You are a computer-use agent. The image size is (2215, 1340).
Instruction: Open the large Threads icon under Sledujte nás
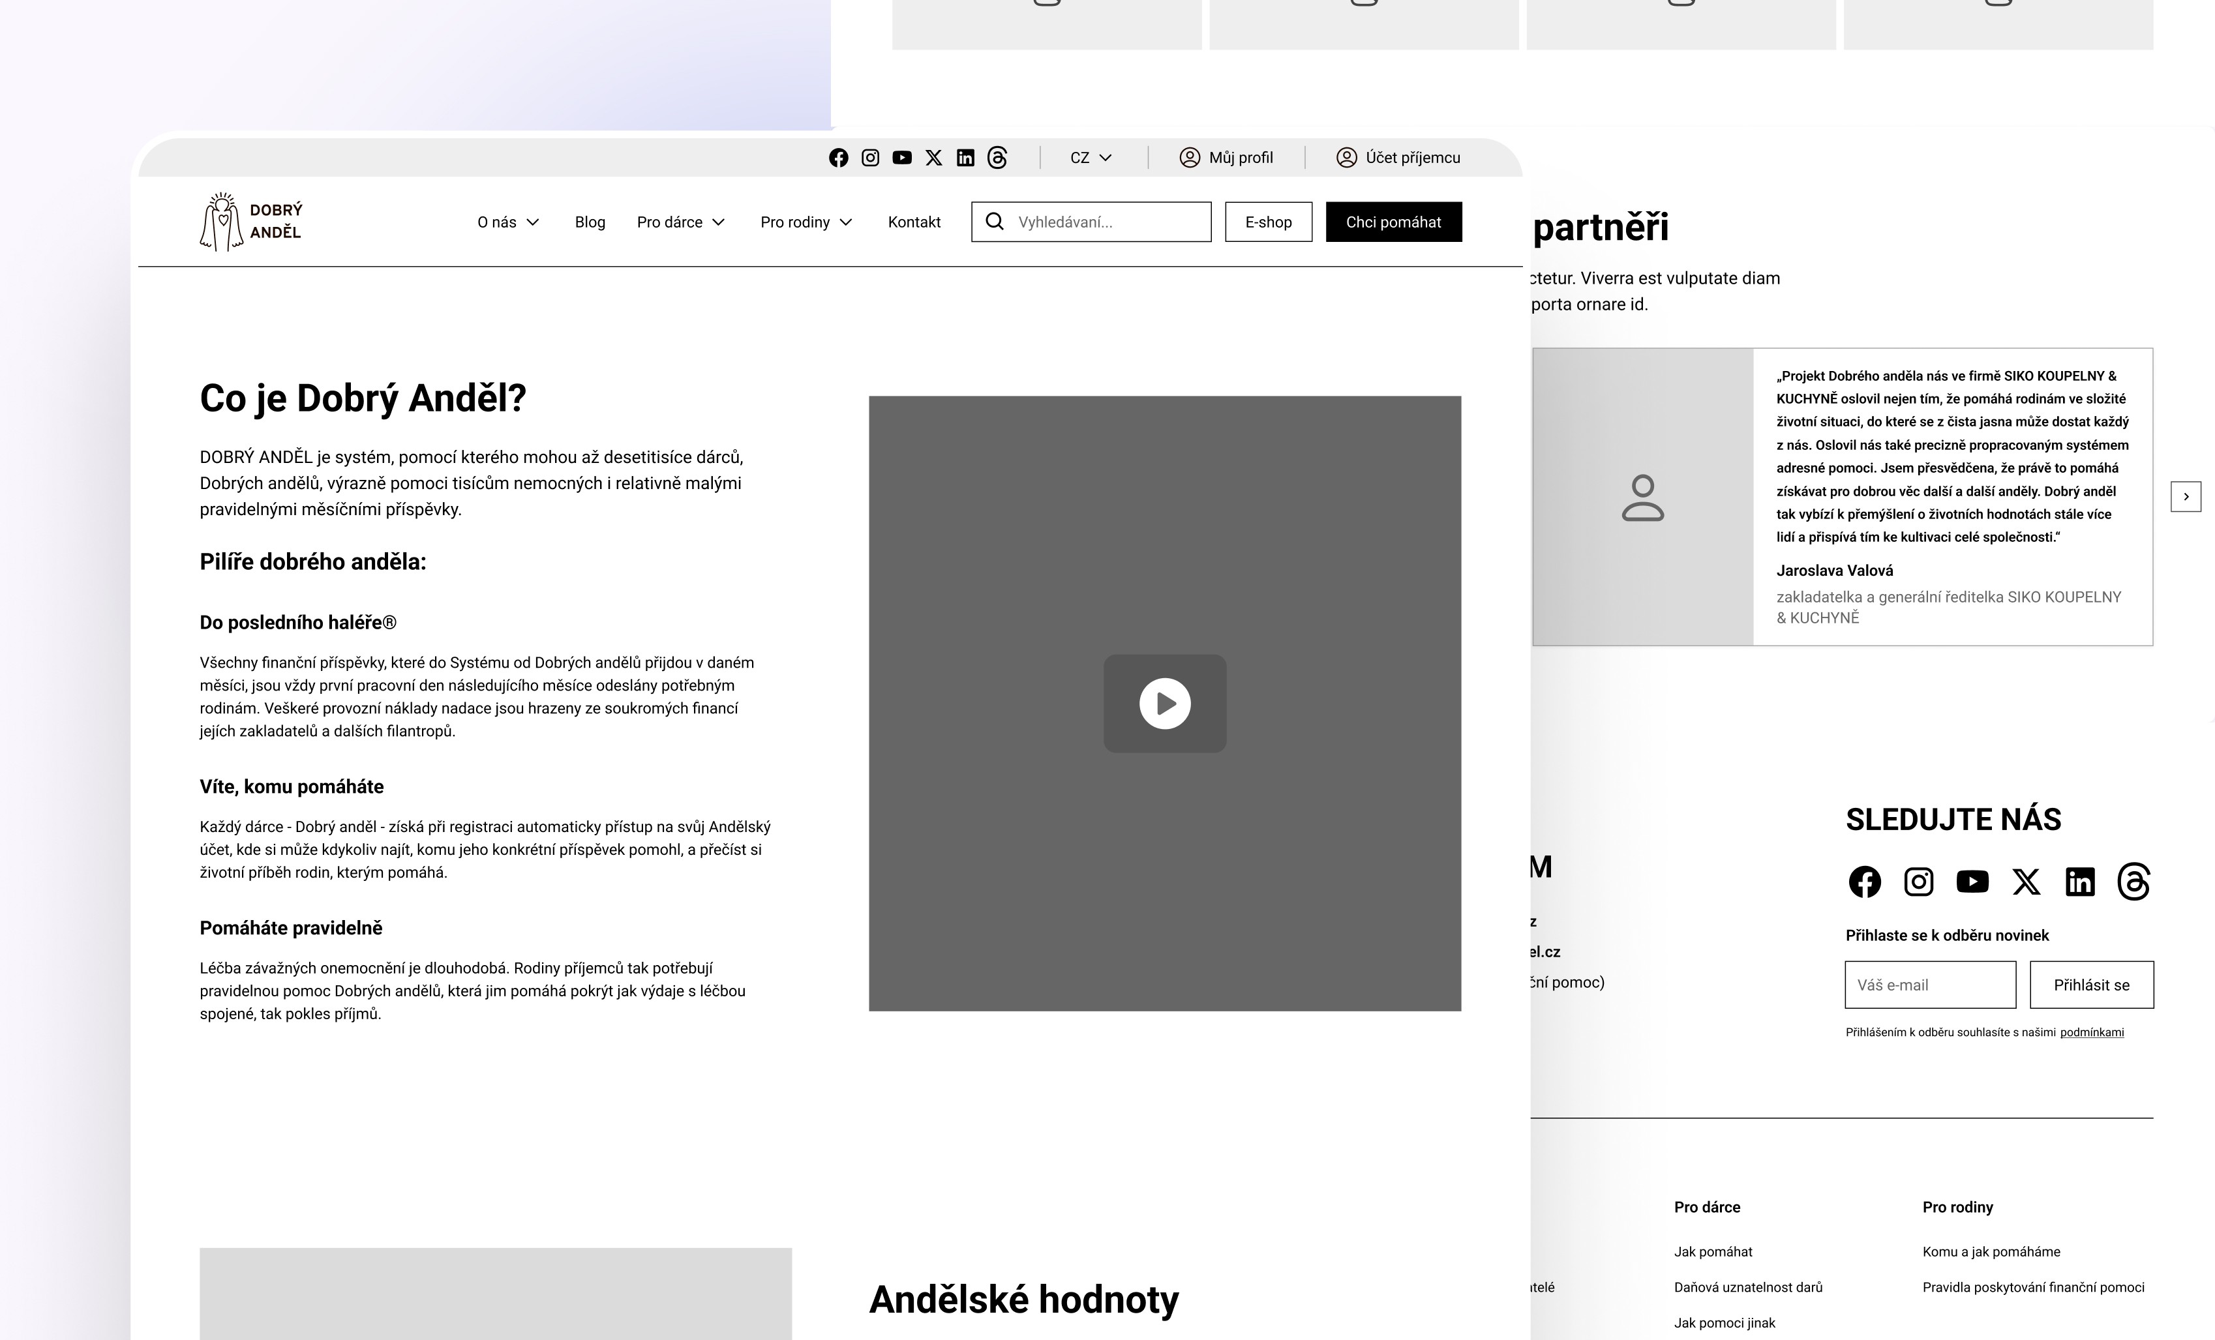pos(2133,882)
